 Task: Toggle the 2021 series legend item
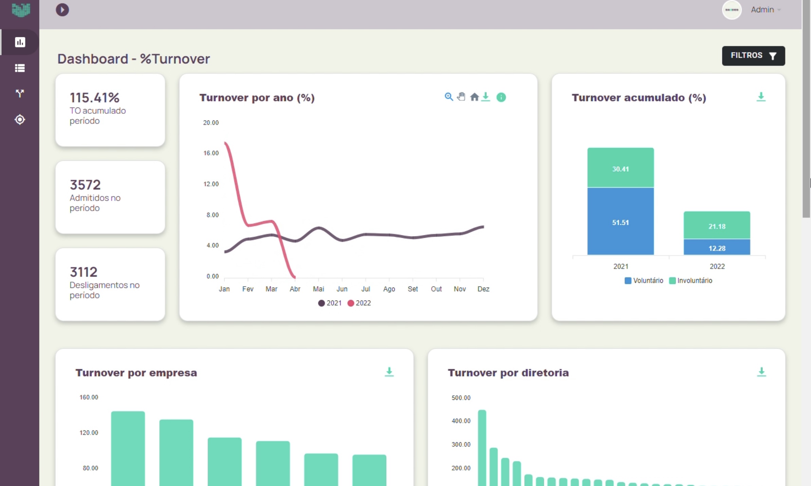tap(330, 303)
